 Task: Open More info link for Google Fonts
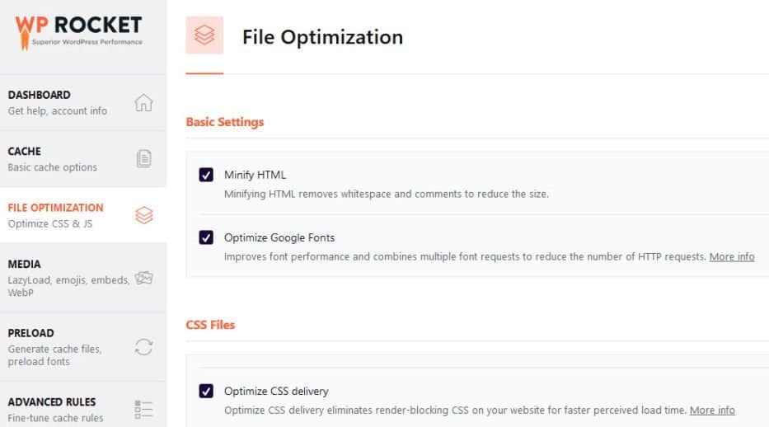[x=732, y=256]
